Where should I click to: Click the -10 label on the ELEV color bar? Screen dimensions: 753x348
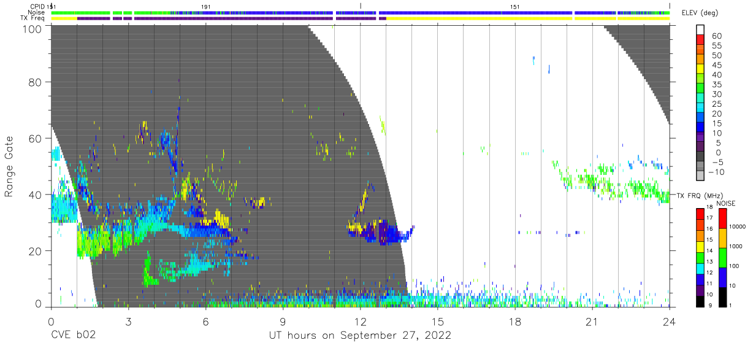point(716,172)
